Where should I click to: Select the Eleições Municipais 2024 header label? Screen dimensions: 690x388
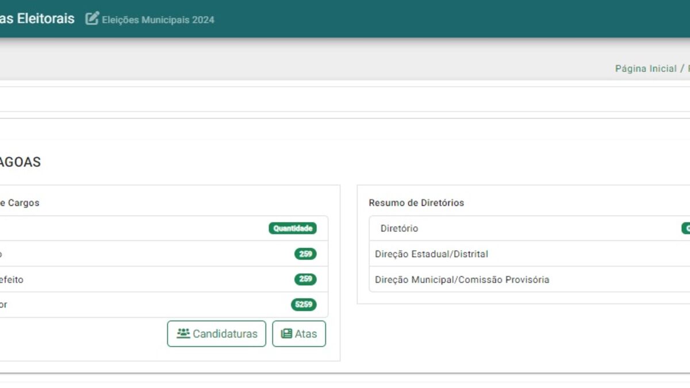(158, 20)
